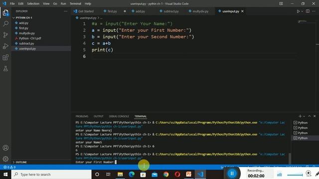Open the Source Control view

(5, 35)
